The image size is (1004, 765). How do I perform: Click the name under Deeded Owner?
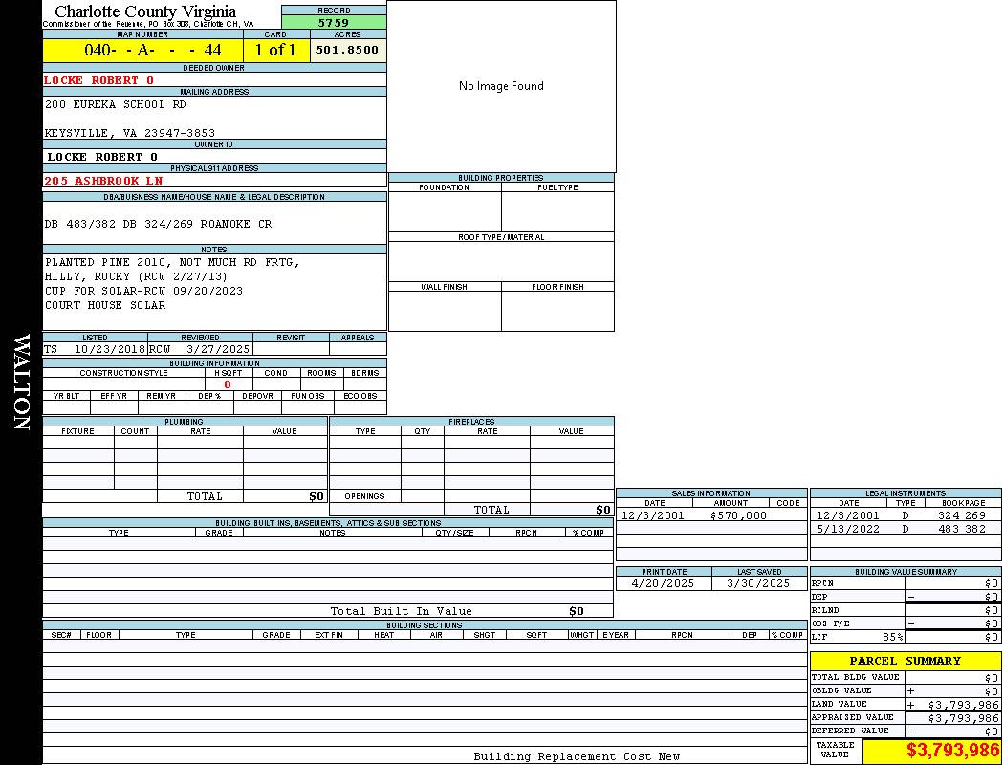[98, 80]
